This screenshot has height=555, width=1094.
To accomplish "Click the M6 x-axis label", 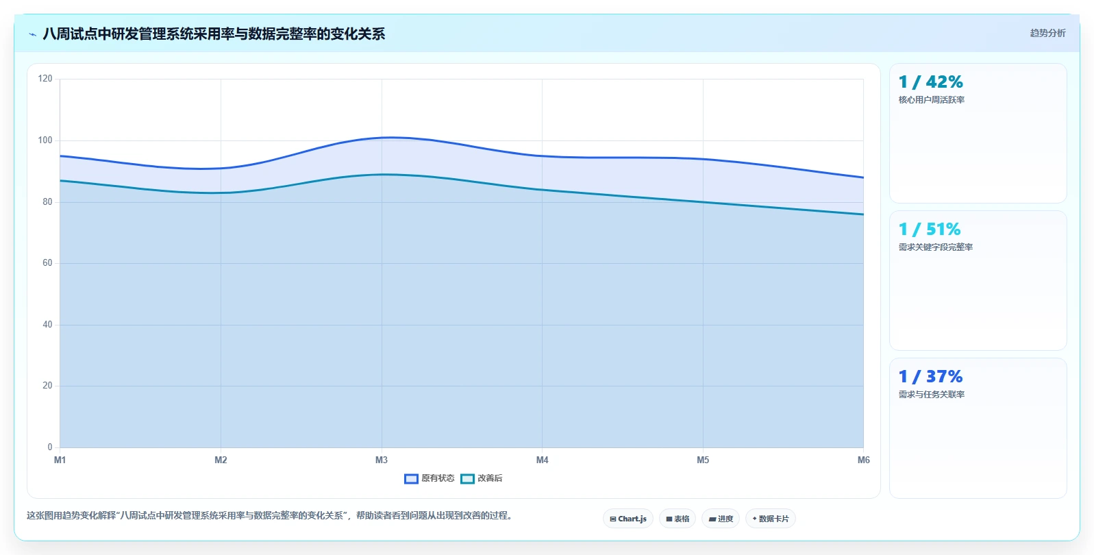I will click(x=863, y=460).
